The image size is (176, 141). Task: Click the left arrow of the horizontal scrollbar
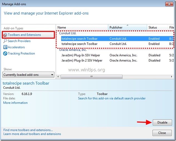click(x=58, y=77)
